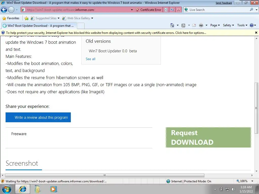Screen dimensions: 259x194
Task: Click the volume speaker tray icon
Action: pos(233,189)
